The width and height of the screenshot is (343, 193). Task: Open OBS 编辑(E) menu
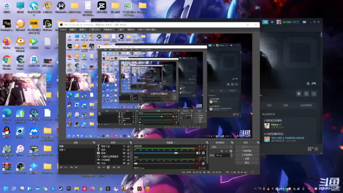coord(73,30)
